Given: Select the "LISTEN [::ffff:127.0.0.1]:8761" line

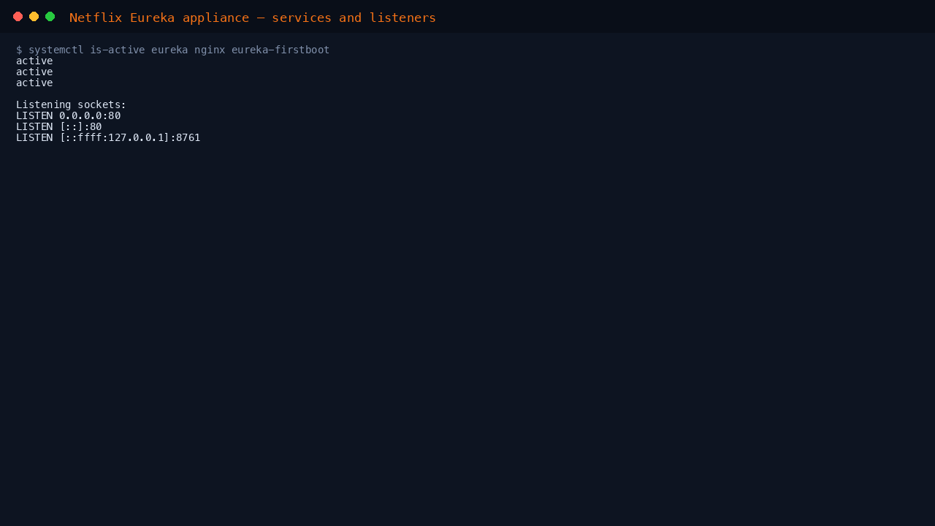Looking at the screenshot, I should tap(108, 137).
